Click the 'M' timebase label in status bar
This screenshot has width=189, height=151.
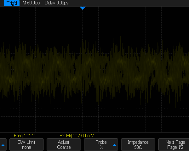25,3
